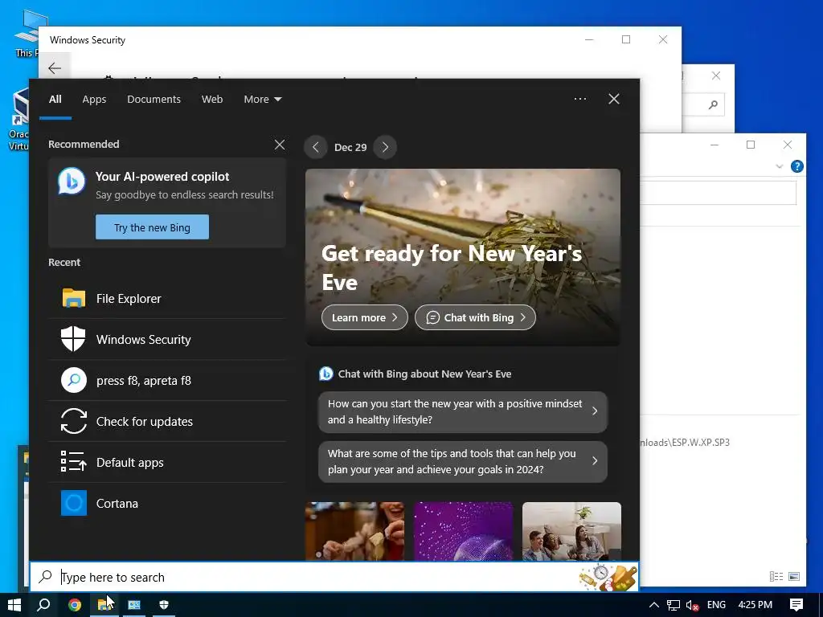Open the people on sofa thumbnail
The width and height of the screenshot is (823, 617).
pyautogui.click(x=571, y=531)
